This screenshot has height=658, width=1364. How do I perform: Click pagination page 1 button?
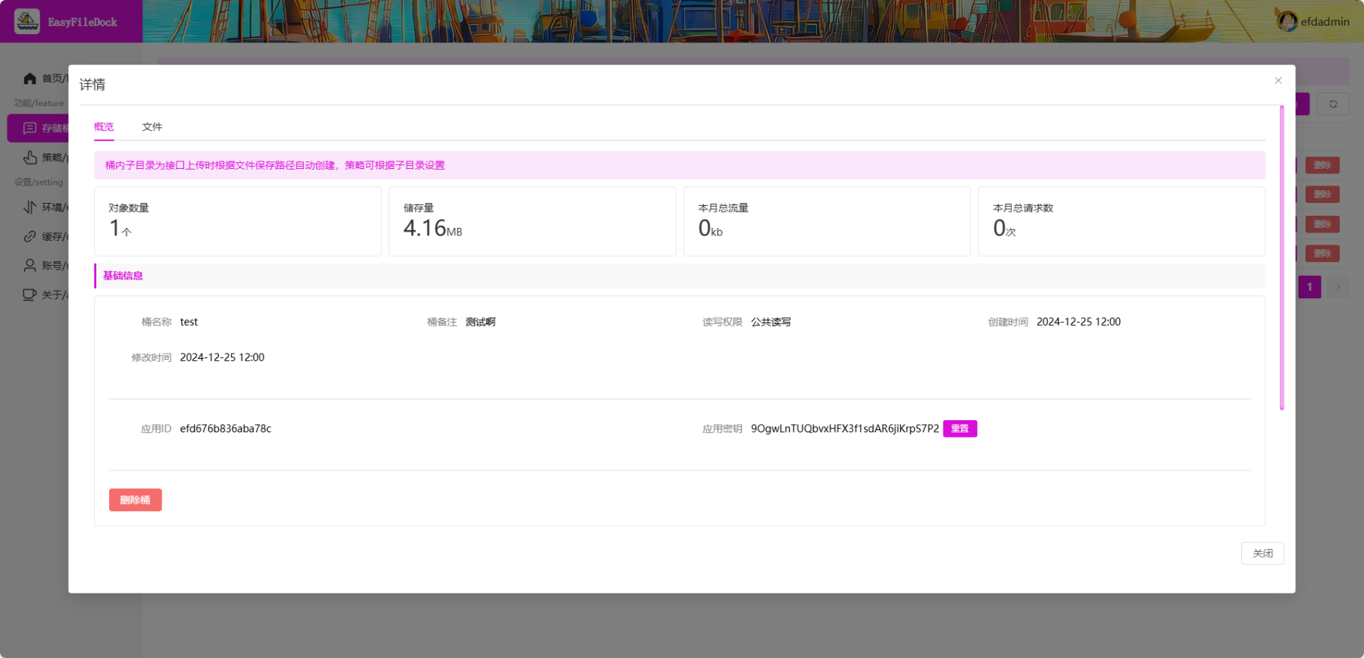(1309, 287)
